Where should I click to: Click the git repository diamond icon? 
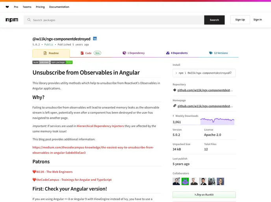[x=174, y=90]
